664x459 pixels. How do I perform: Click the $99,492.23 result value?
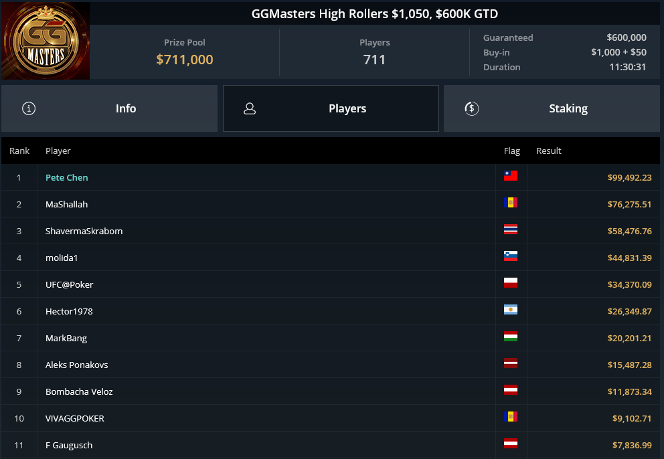click(629, 177)
